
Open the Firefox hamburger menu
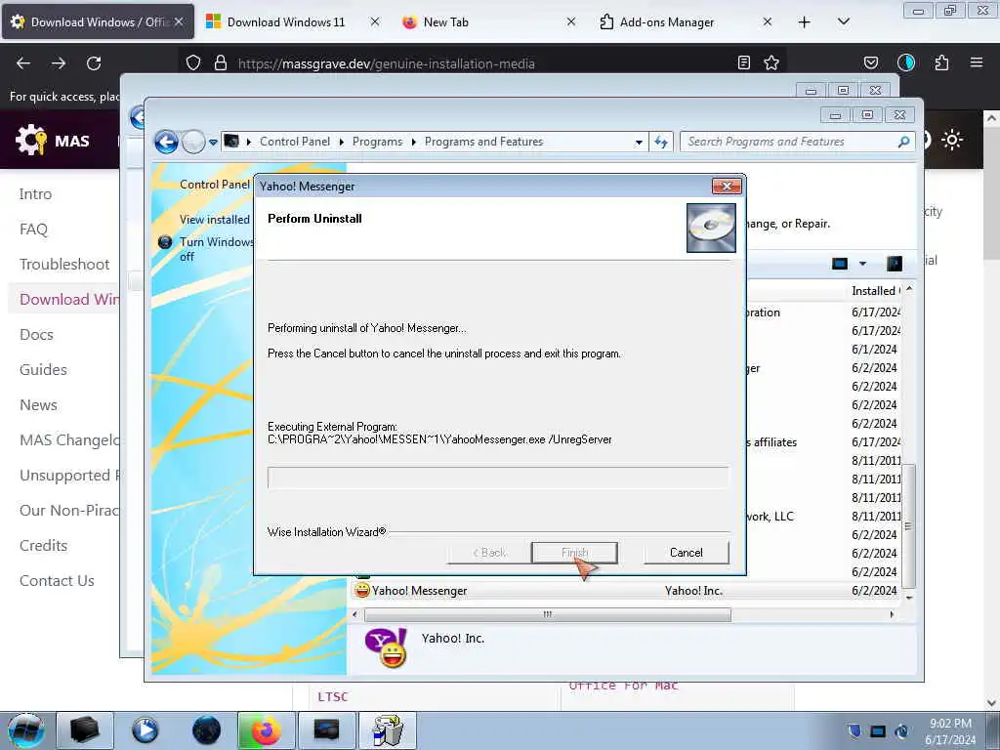coord(977,62)
